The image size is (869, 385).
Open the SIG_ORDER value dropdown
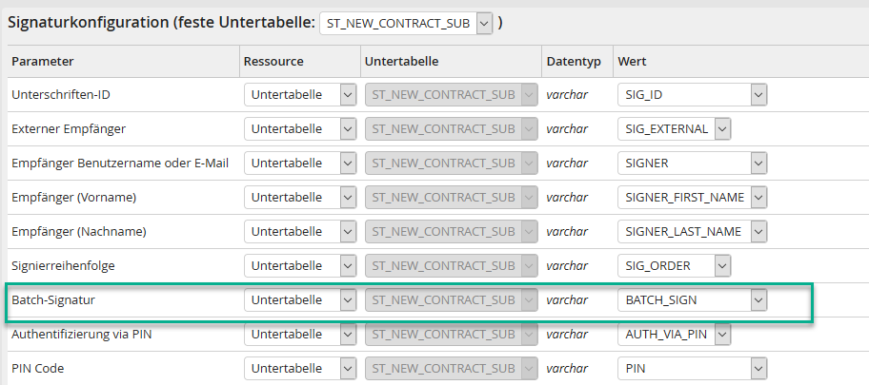click(x=674, y=265)
